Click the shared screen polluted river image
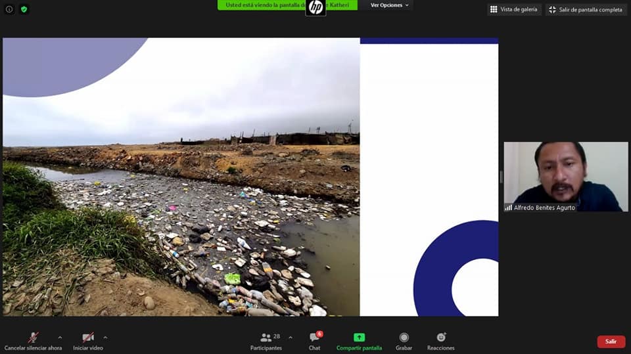The height and width of the screenshot is (354, 631). (181, 197)
